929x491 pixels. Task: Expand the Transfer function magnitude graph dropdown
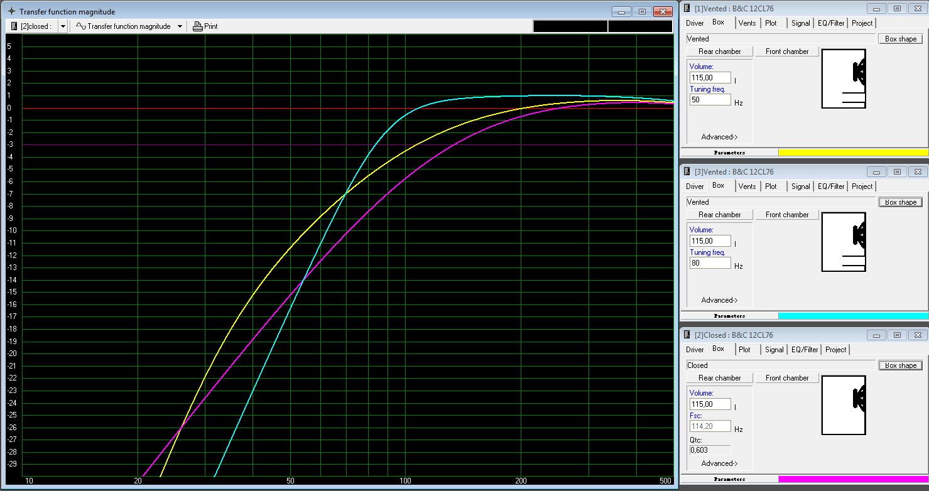[180, 26]
